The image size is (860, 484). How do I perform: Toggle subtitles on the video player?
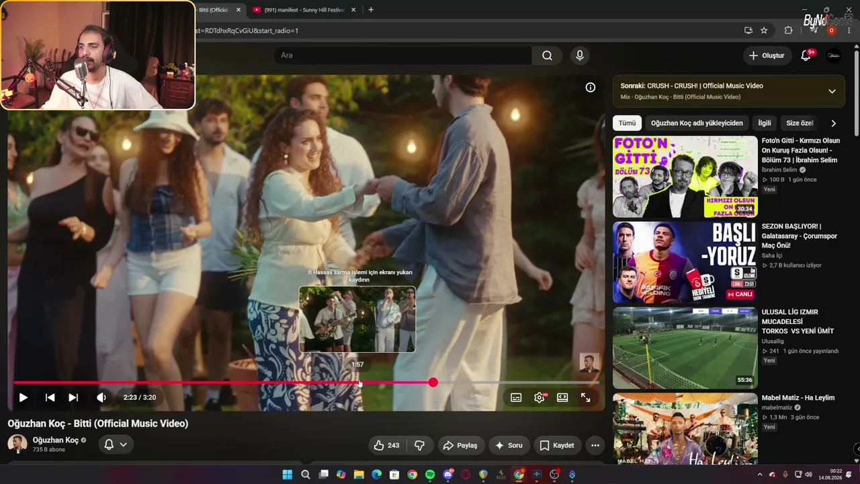pos(516,397)
